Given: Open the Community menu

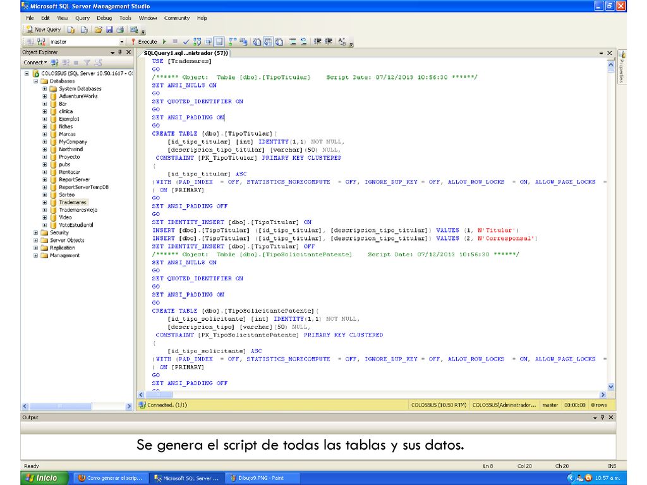Looking at the screenshot, I should [177, 18].
